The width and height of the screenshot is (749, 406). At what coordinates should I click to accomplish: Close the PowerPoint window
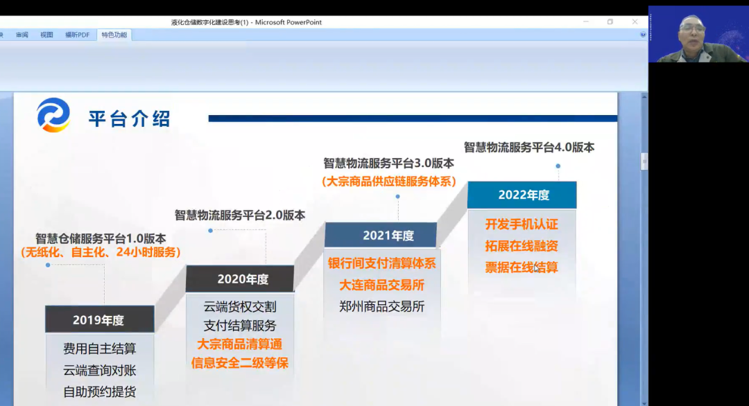[635, 22]
